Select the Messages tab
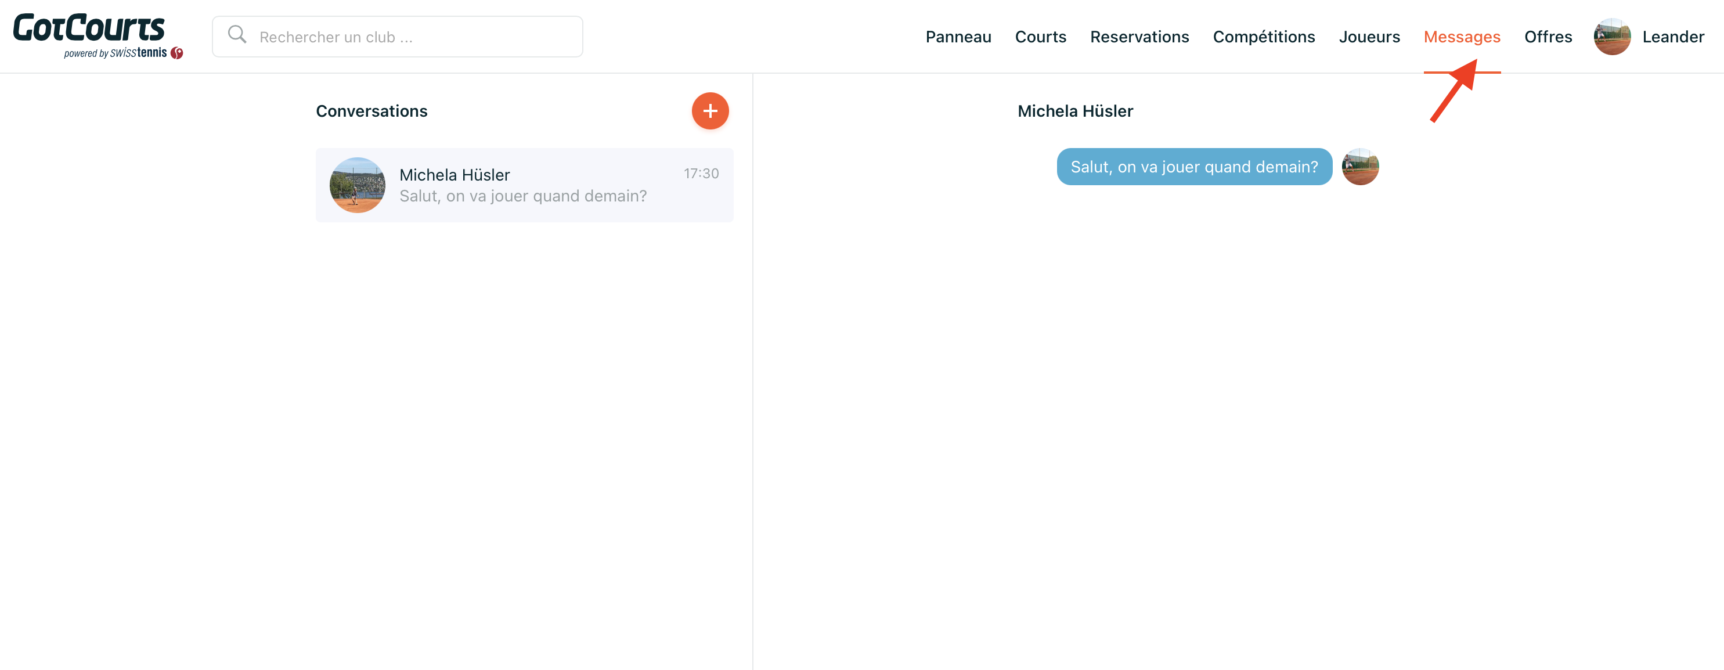The image size is (1724, 670). click(1462, 37)
